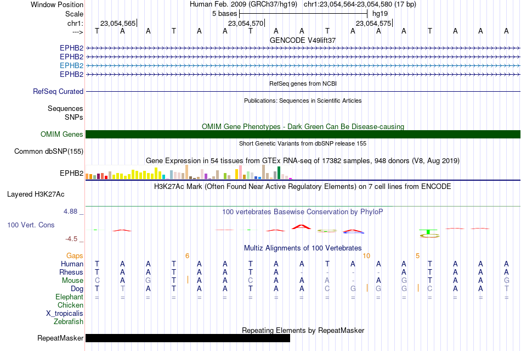Viewport: 521px width, 351px height.
Task: Click the X_tropicalis alignment row label
Action: pos(65,314)
